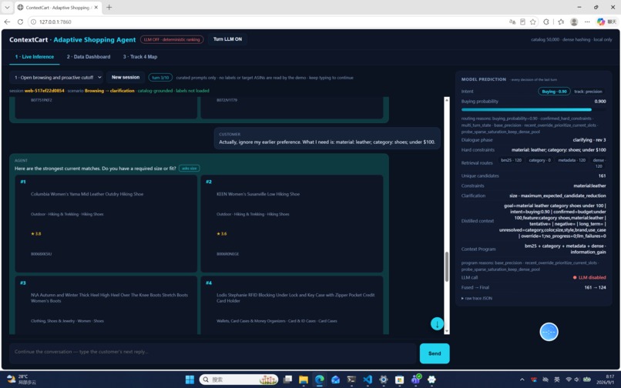The image size is (621, 388).
Task: Click the floating blue circular assistant button
Action: (549, 332)
